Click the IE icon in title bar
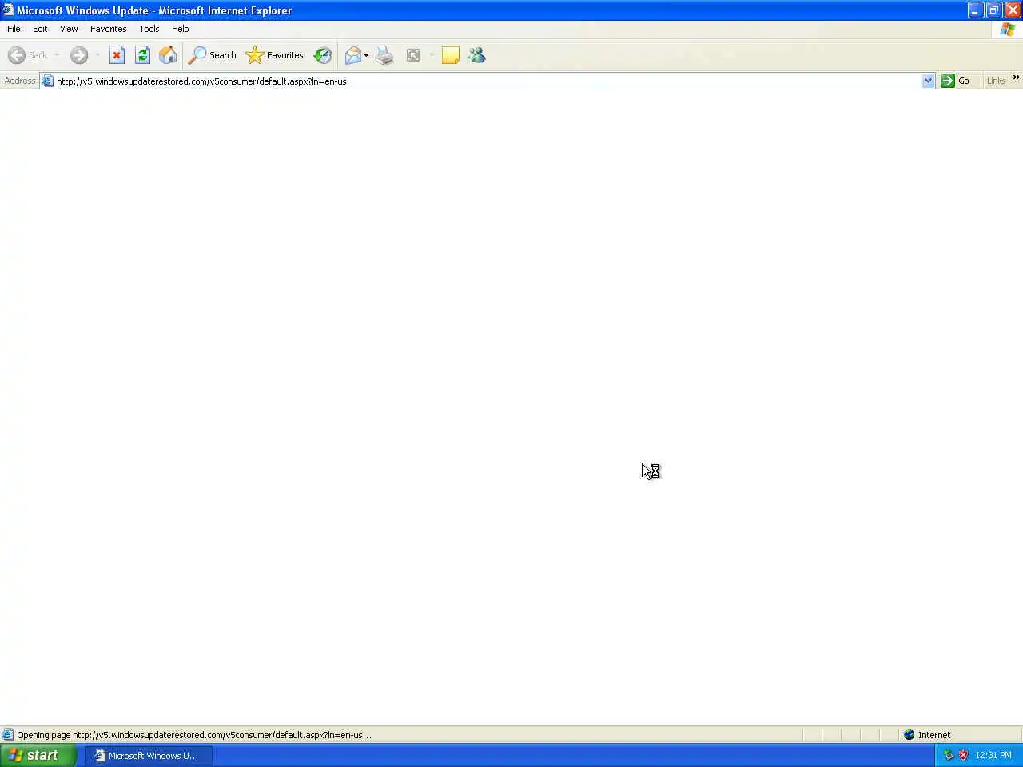 [x=8, y=10]
